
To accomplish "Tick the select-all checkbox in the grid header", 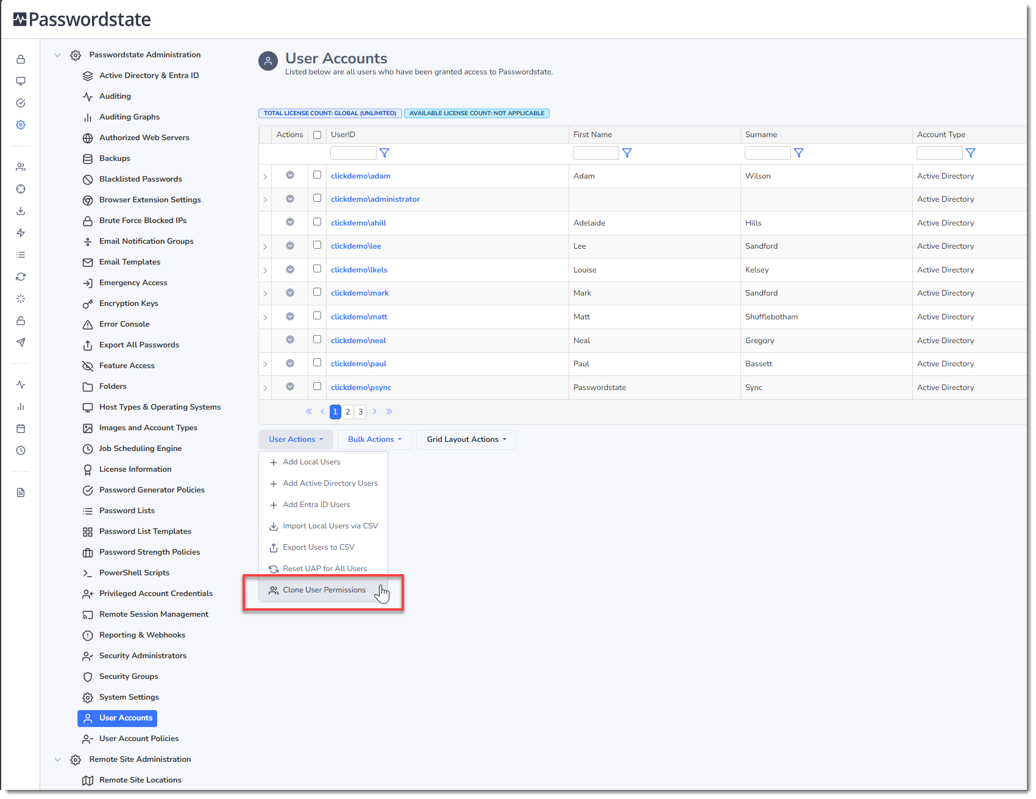I will (317, 135).
